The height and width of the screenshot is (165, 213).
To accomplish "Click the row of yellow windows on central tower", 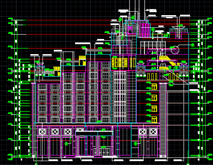I will point(124,63).
